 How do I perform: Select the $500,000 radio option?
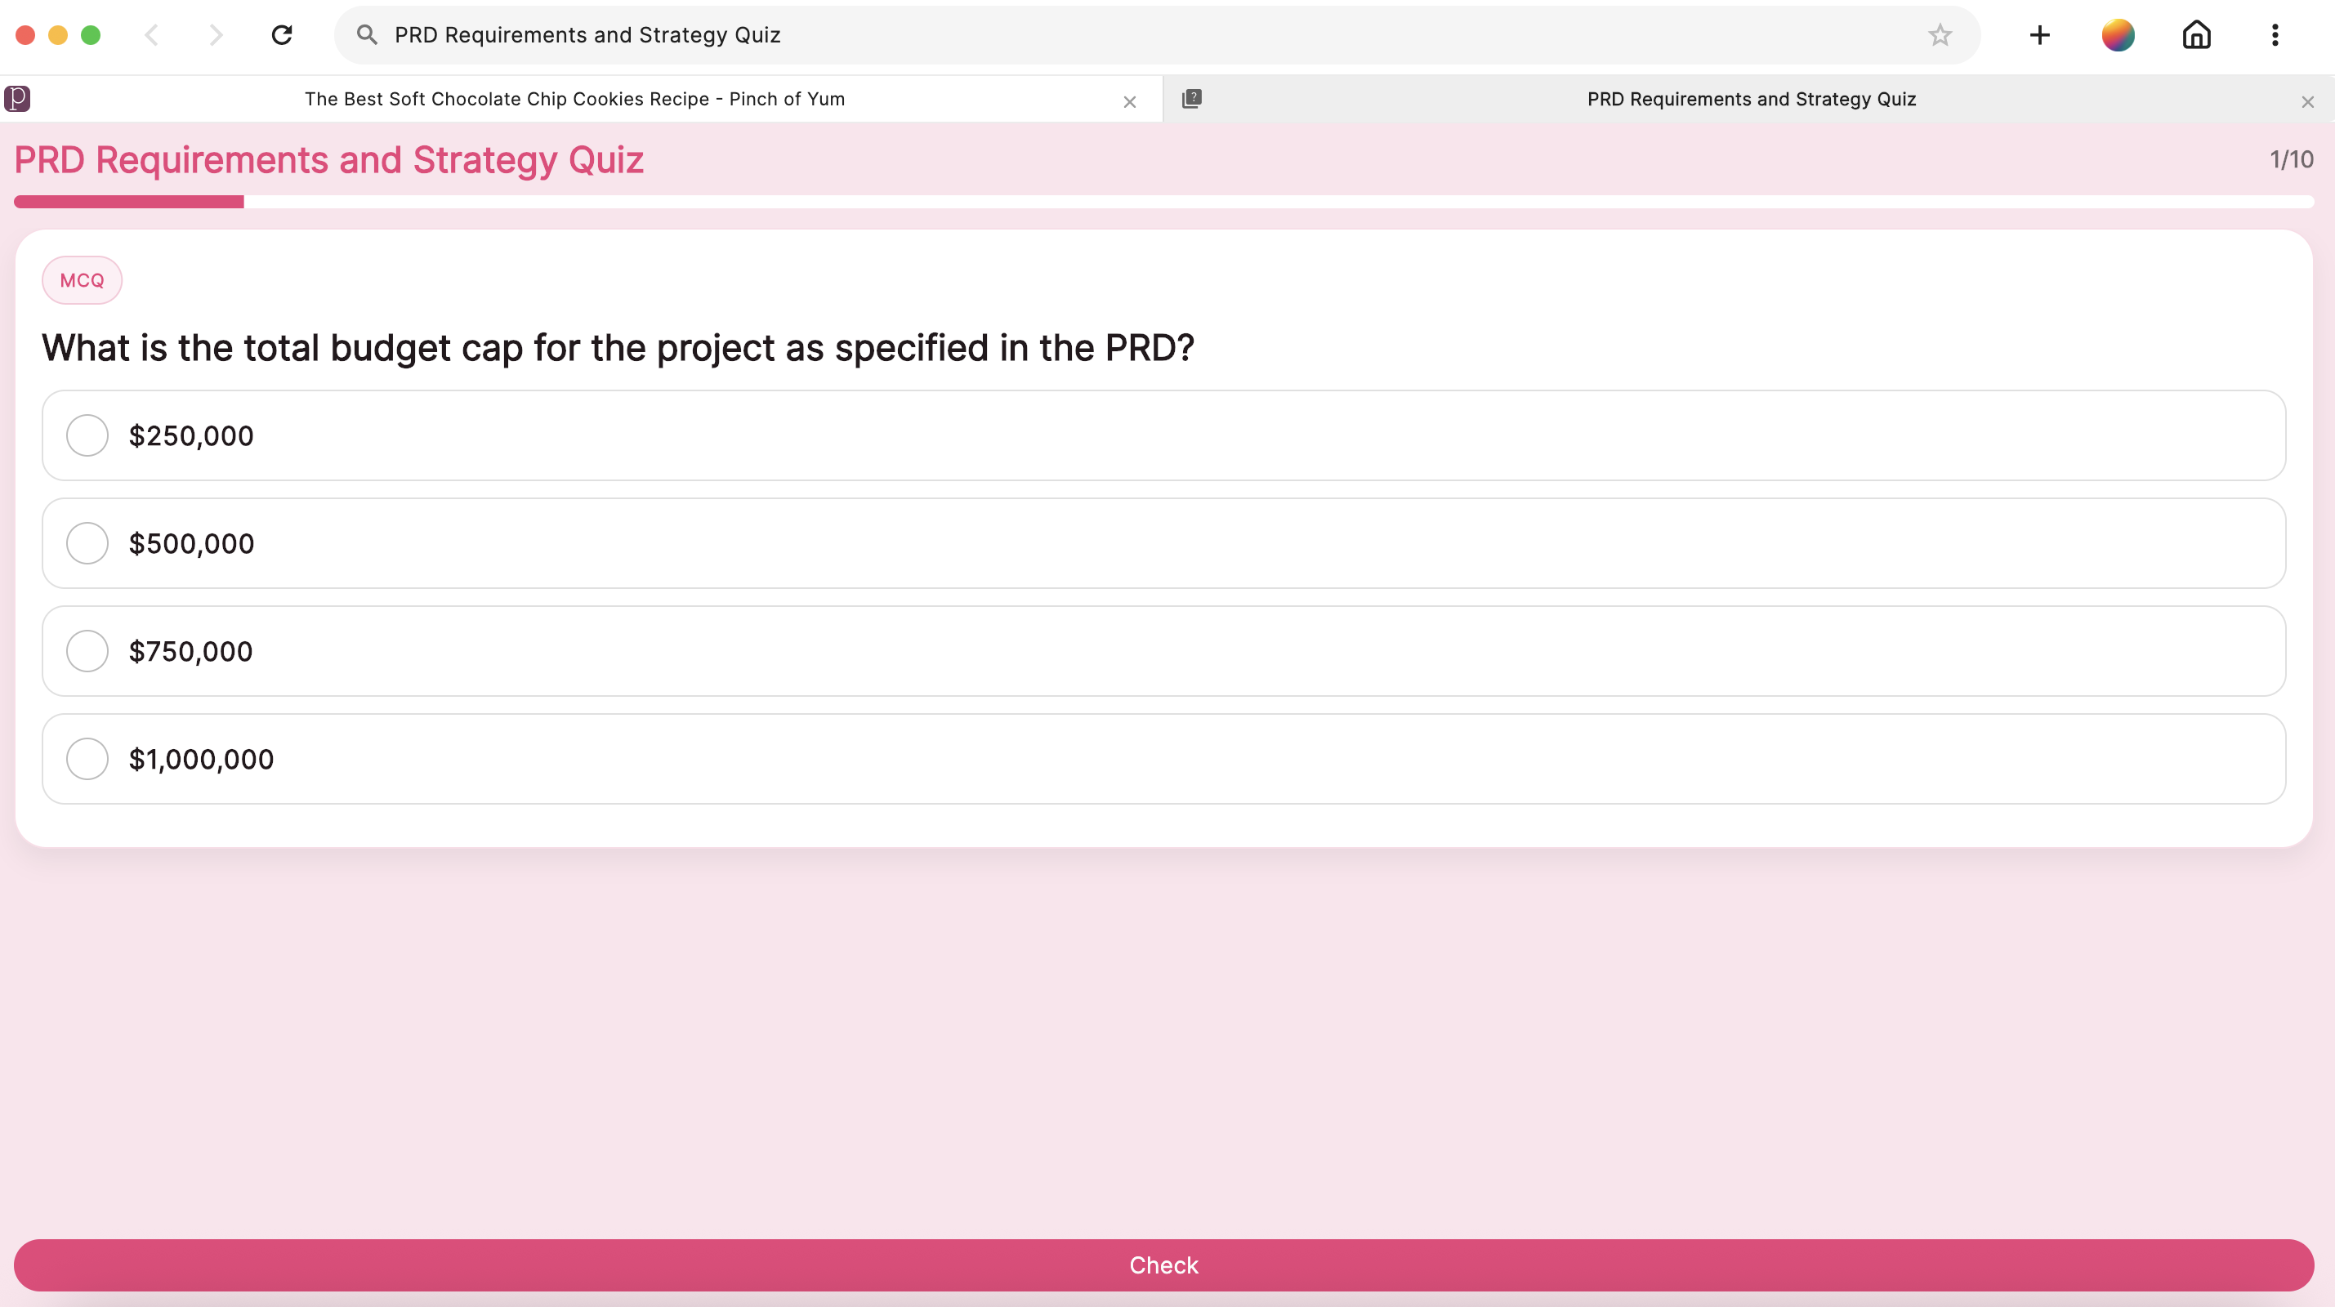87,543
